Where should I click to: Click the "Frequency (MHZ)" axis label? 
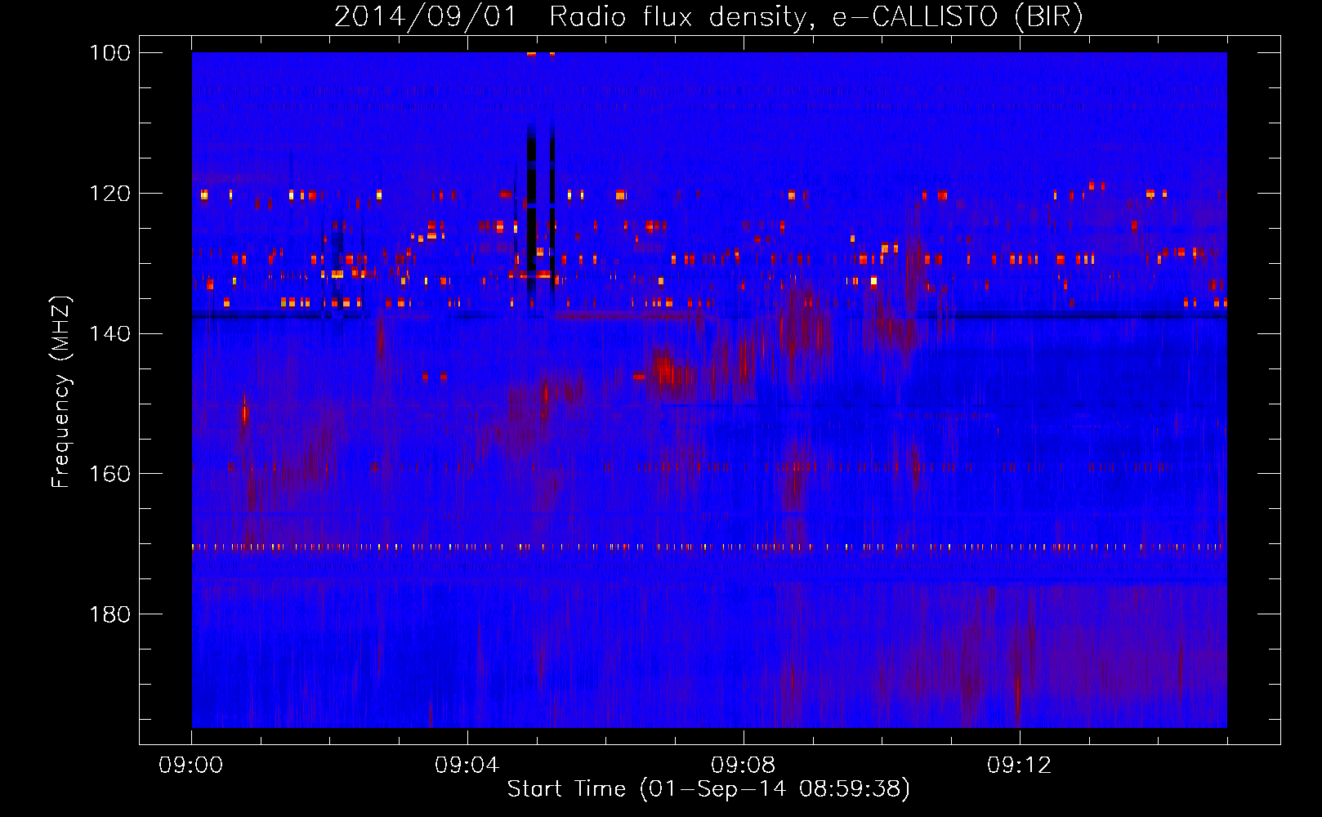click(x=61, y=391)
